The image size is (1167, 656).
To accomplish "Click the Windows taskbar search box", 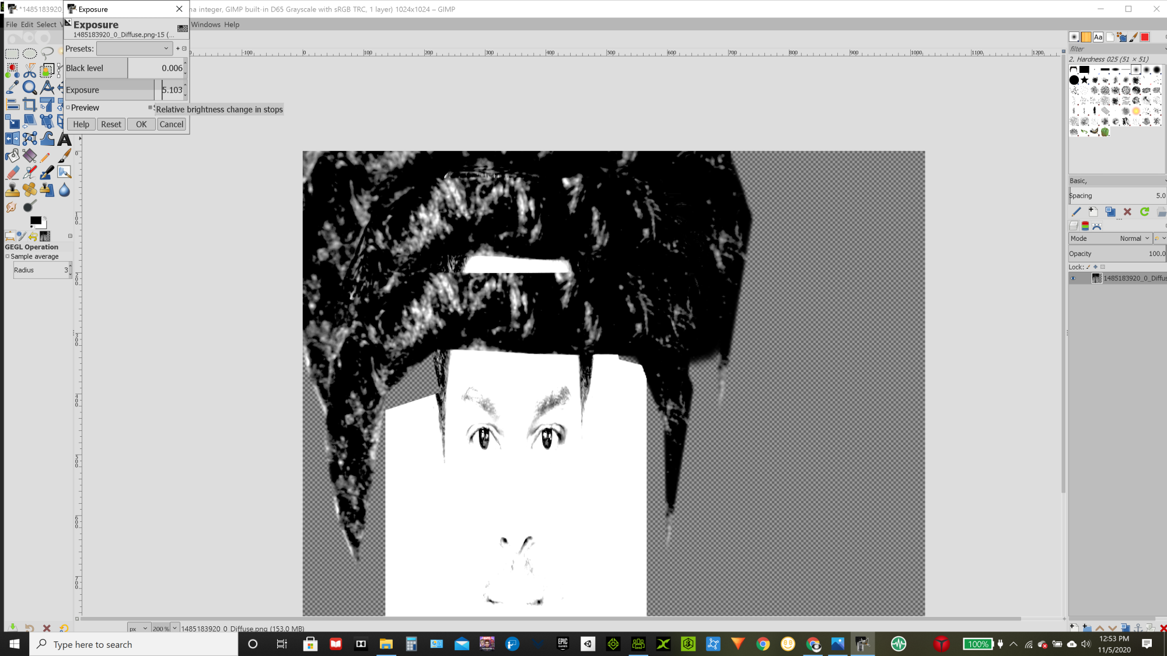I will [134, 644].
